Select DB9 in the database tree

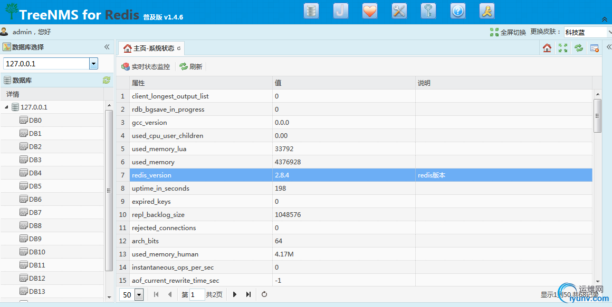[x=35, y=239]
